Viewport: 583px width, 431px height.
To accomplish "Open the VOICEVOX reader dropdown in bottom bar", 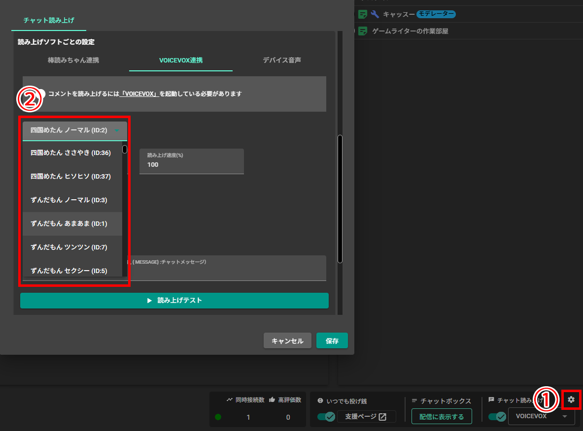I will coord(541,416).
